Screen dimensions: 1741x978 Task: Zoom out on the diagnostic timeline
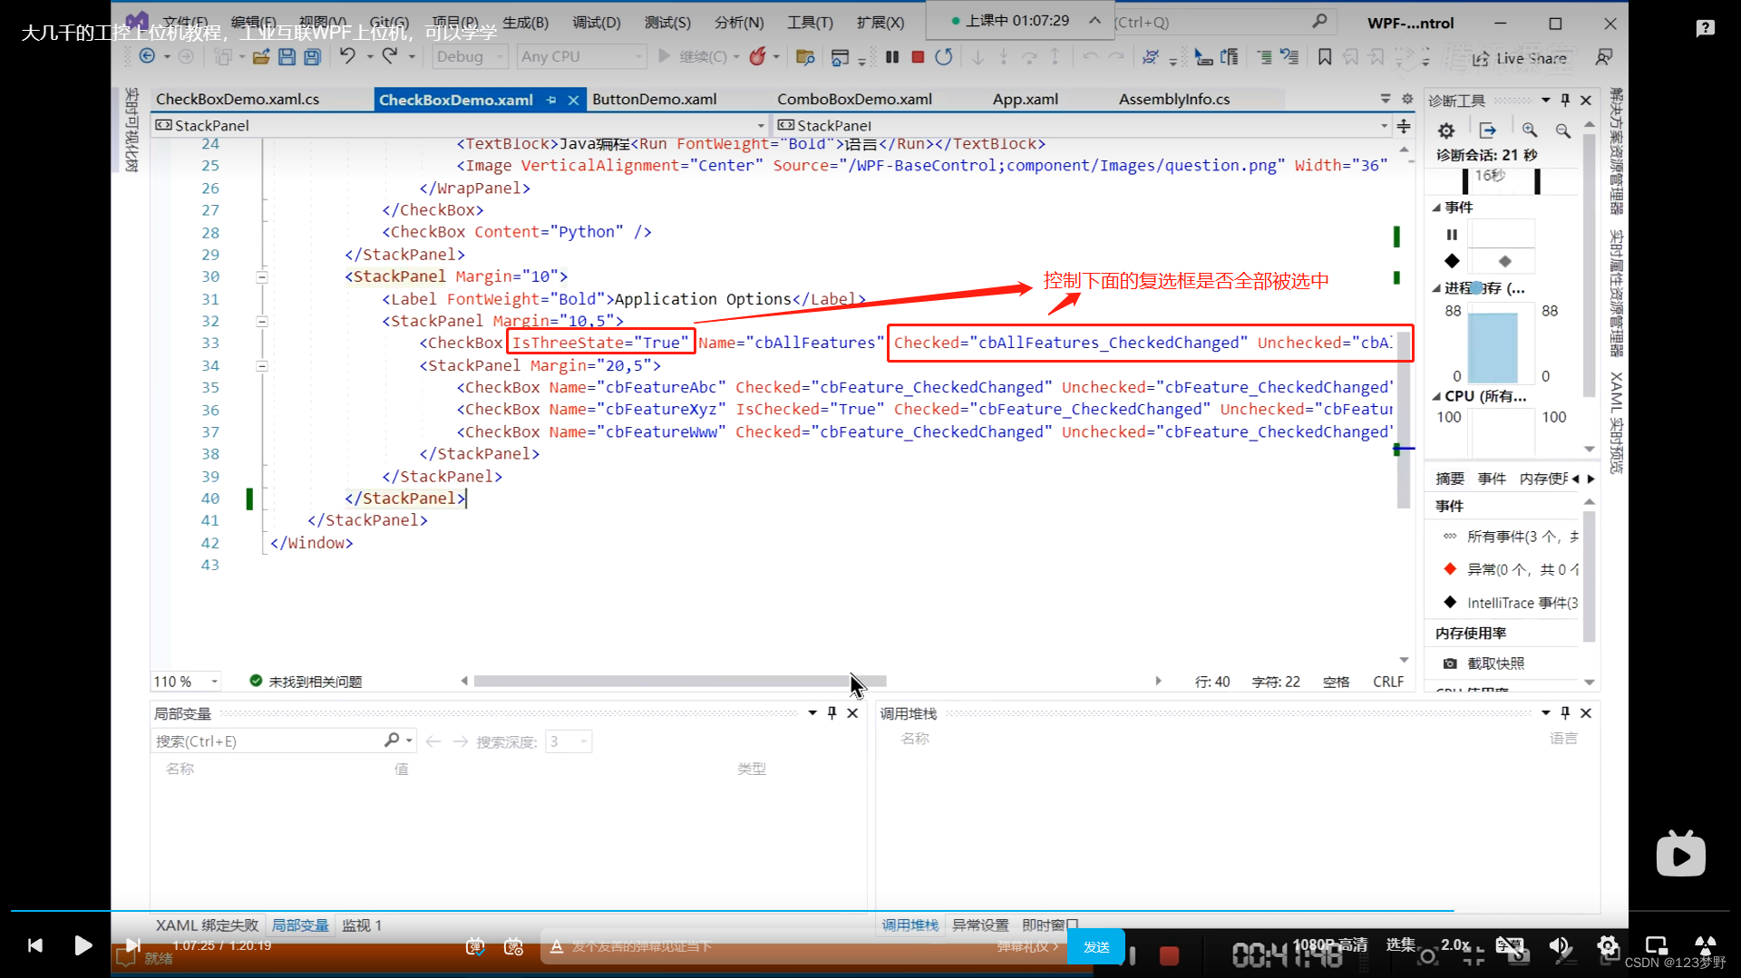pos(1563,131)
